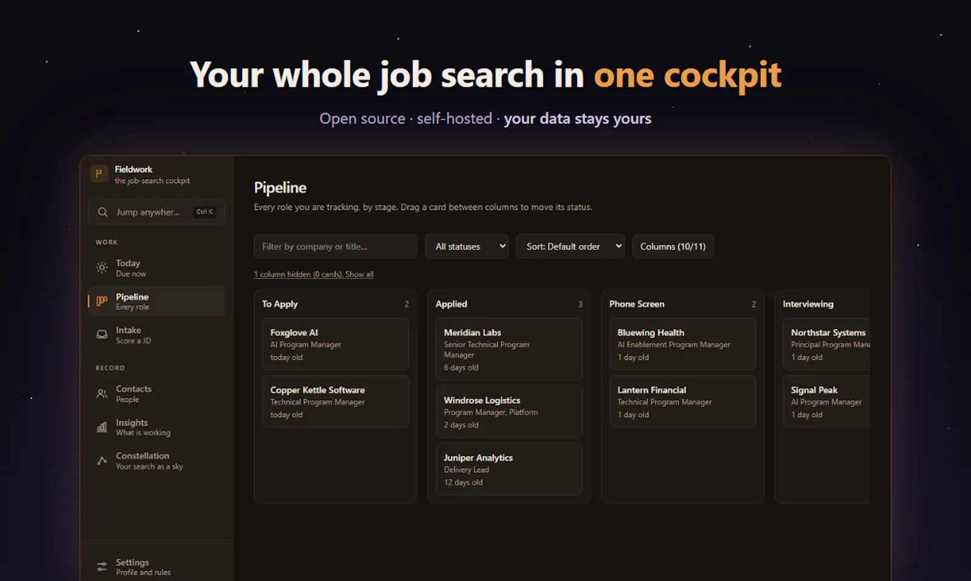Click the Pipeline kanban icon

coord(102,301)
